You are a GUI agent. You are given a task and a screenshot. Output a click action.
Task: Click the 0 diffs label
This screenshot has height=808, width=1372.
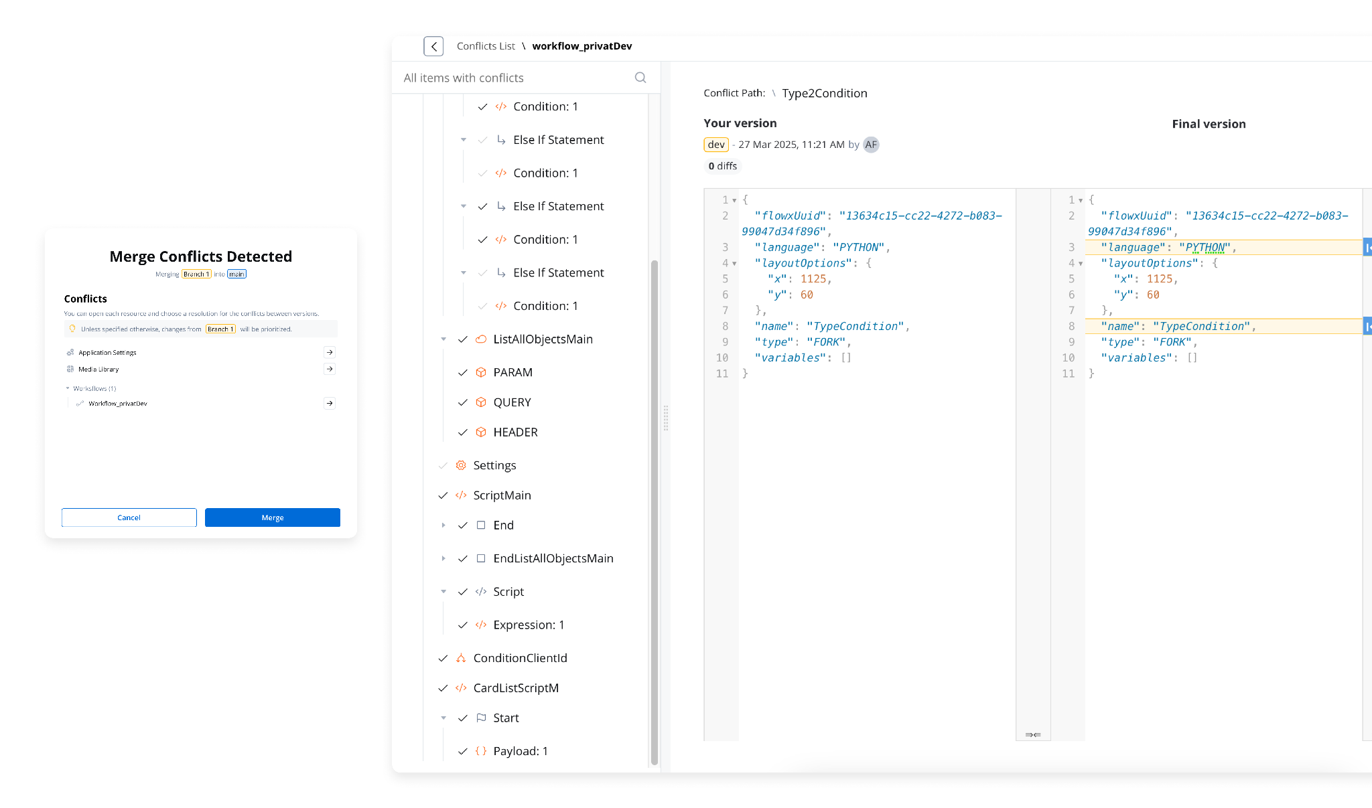point(722,166)
